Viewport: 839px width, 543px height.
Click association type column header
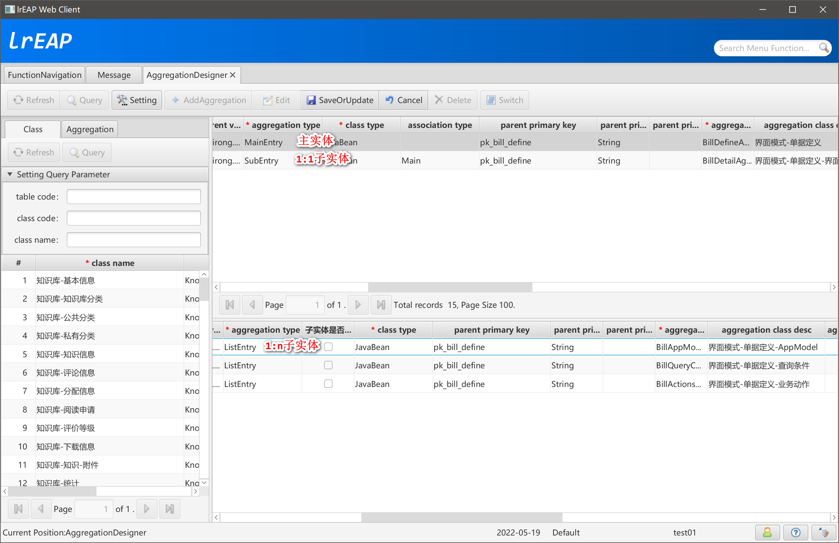[439, 125]
